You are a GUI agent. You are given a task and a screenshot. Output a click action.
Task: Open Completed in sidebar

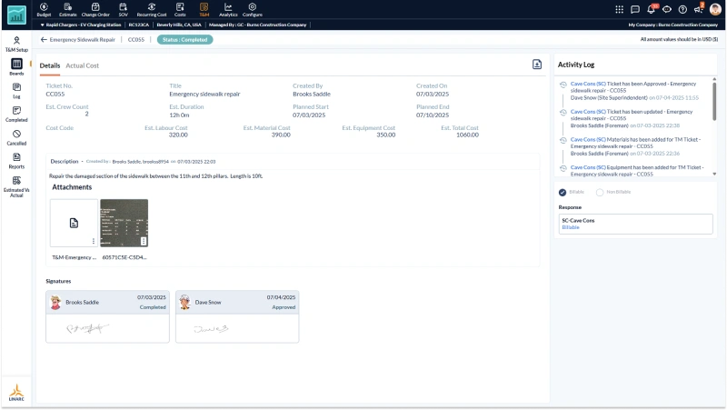point(16,115)
